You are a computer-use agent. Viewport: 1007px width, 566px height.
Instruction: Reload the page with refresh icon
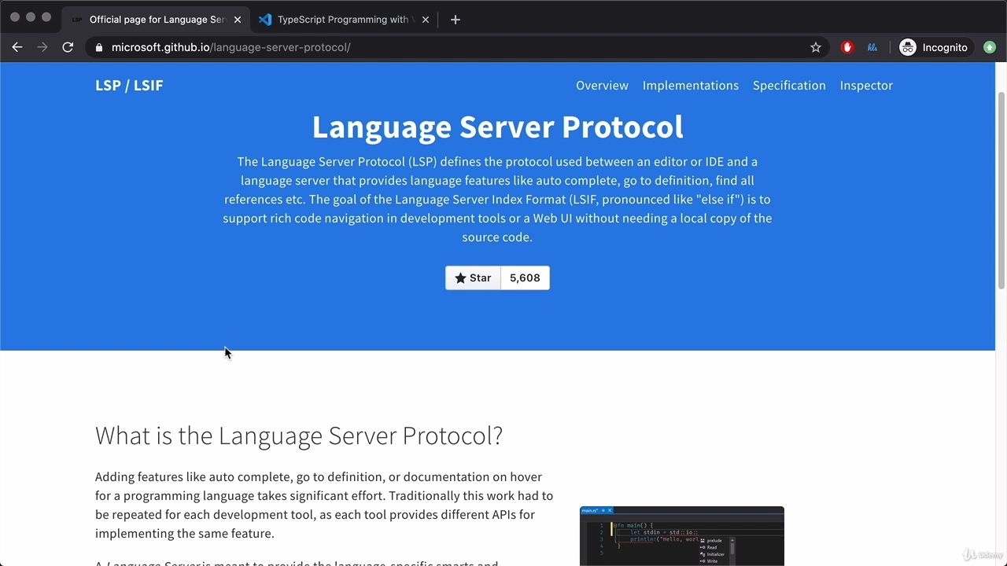pyautogui.click(x=68, y=47)
